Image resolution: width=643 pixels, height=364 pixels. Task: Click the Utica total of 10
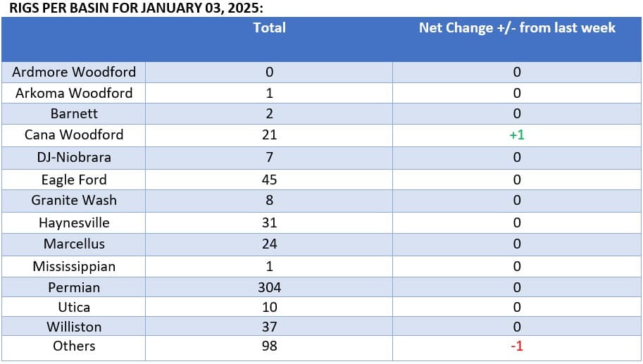point(269,308)
